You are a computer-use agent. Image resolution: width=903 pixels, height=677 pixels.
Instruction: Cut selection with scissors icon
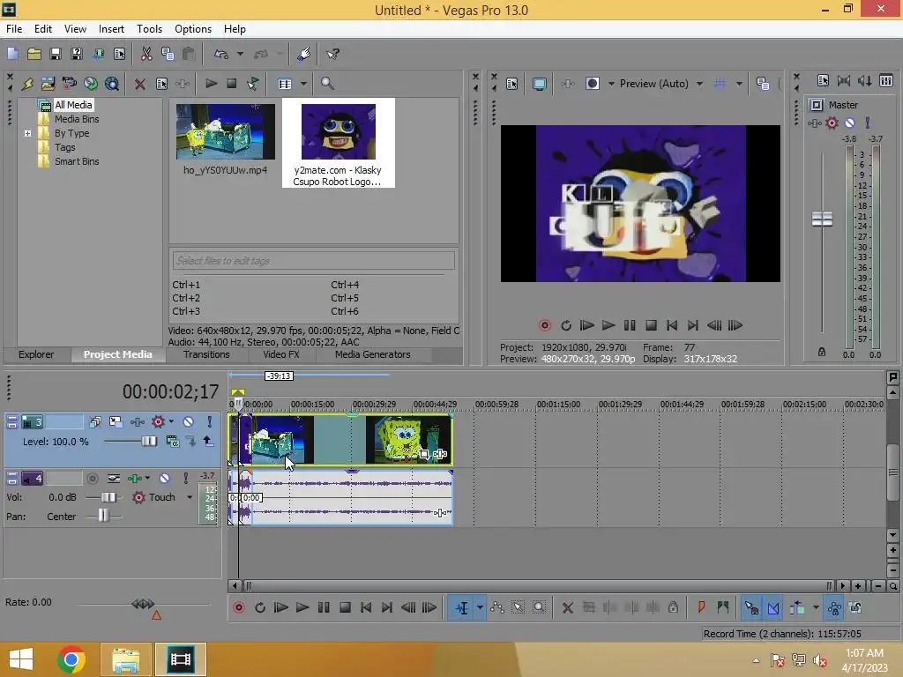(146, 54)
